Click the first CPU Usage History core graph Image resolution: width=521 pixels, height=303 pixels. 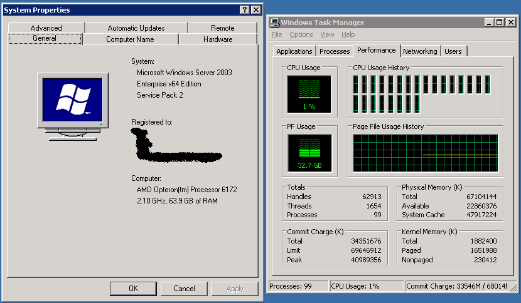(356, 85)
